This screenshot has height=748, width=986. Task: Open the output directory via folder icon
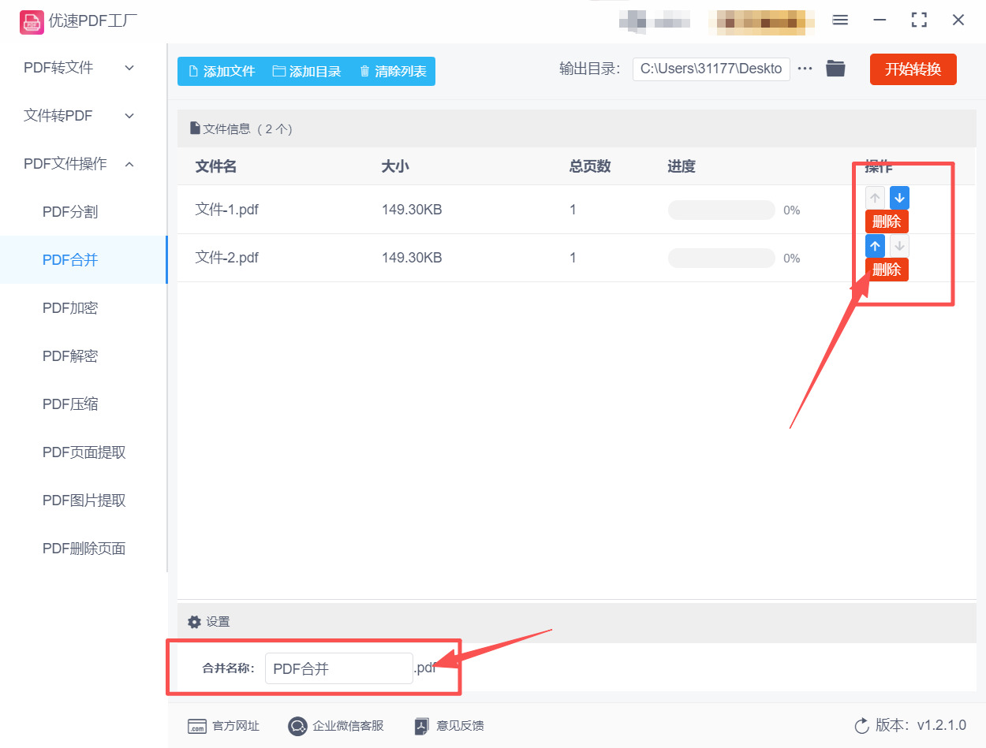(x=835, y=69)
